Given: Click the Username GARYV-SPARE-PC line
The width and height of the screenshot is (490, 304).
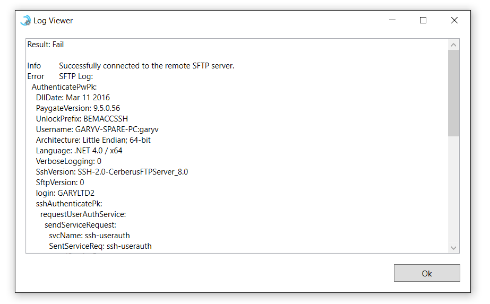Looking at the screenshot, I should tap(97, 129).
